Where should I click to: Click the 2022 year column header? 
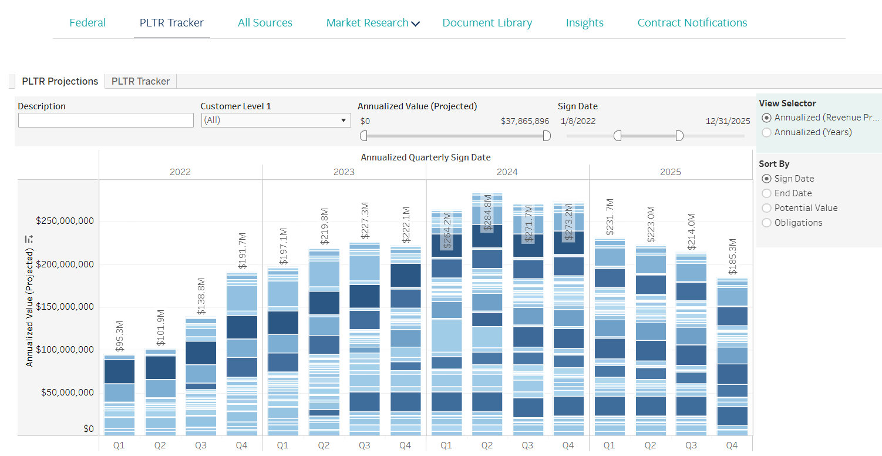pyautogui.click(x=180, y=172)
